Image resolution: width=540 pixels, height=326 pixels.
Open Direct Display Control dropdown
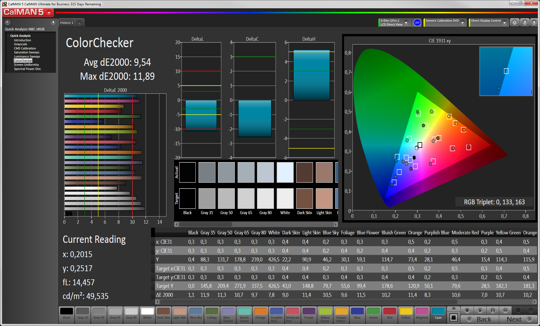pyautogui.click(x=505, y=22)
